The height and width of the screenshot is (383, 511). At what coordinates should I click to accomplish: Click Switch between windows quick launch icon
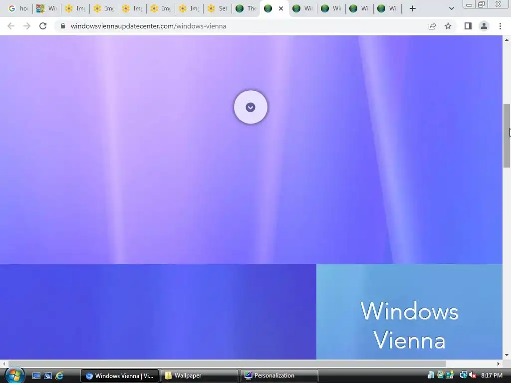[x=48, y=376]
